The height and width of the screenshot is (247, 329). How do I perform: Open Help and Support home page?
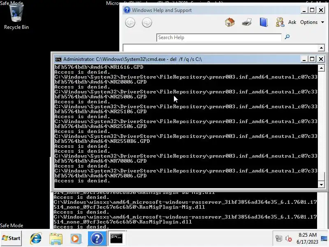tap(230, 22)
